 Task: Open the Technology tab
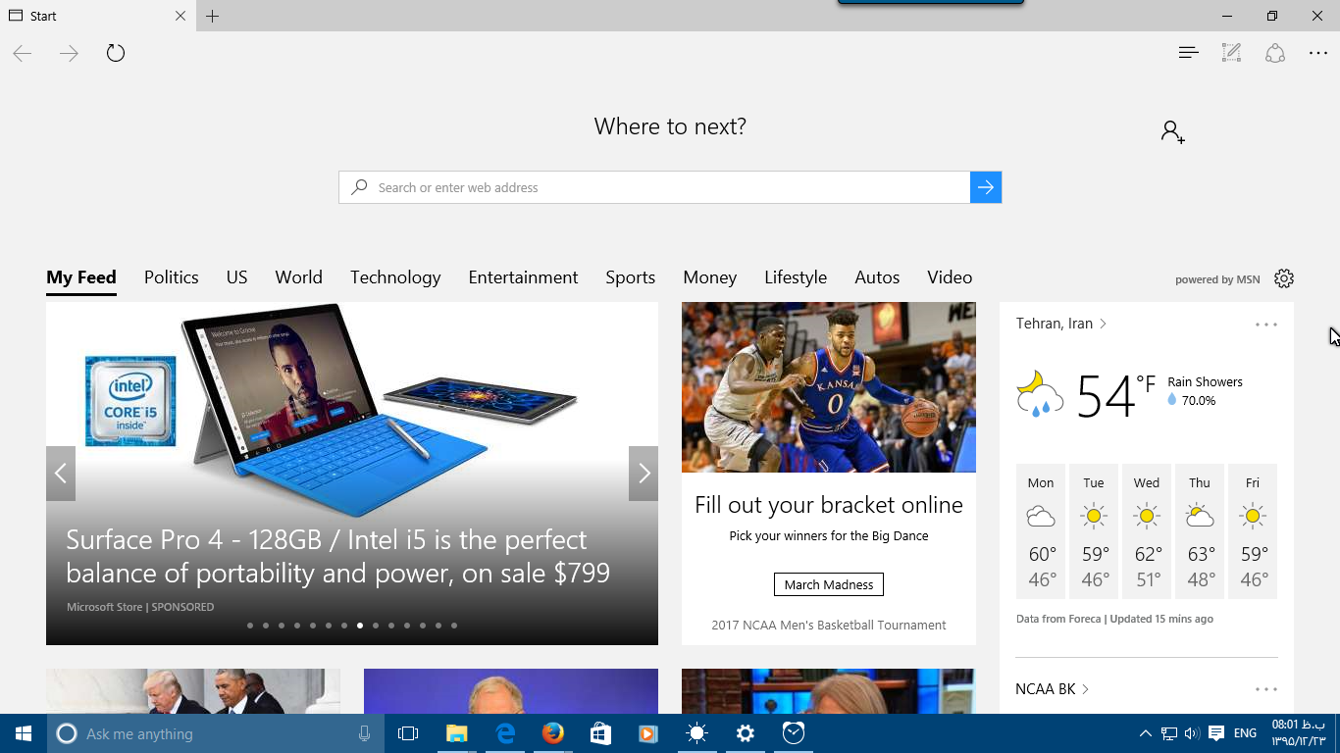pyautogui.click(x=395, y=277)
